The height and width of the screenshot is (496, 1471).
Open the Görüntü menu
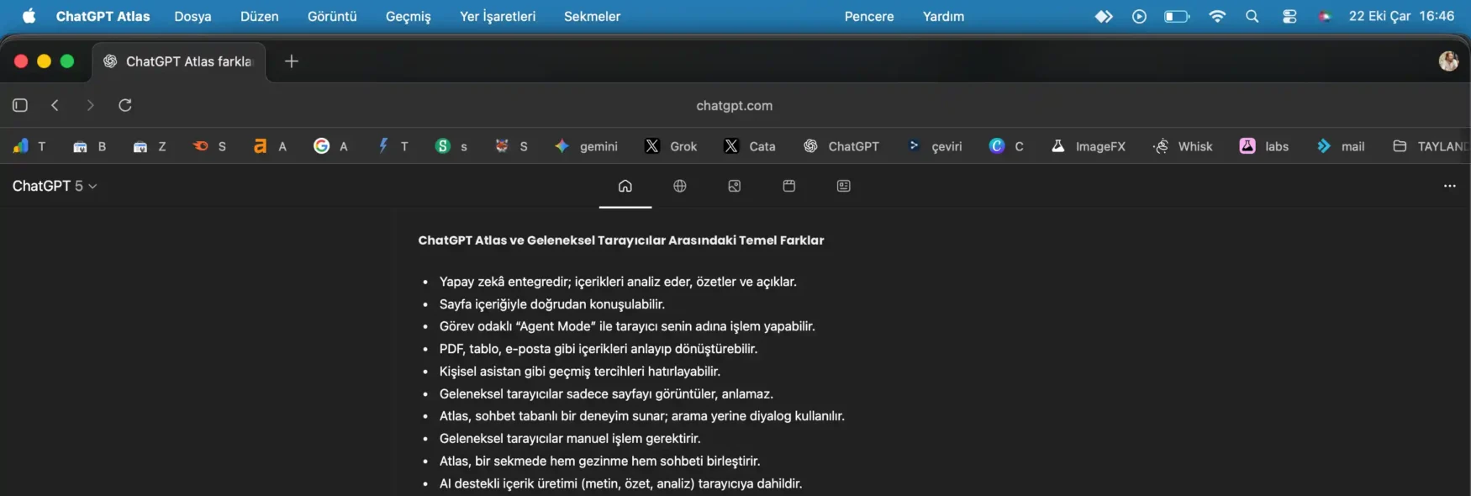pyautogui.click(x=332, y=16)
